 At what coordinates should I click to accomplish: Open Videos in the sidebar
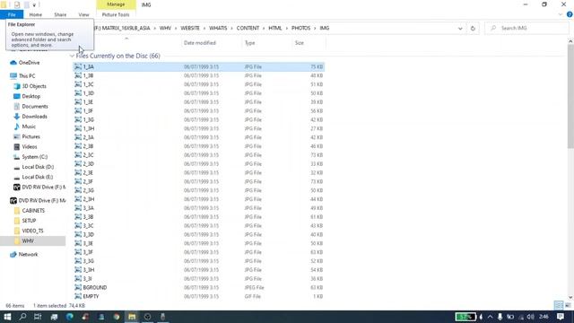click(25, 146)
